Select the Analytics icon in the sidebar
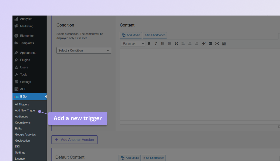 pyautogui.click(x=17, y=19)
